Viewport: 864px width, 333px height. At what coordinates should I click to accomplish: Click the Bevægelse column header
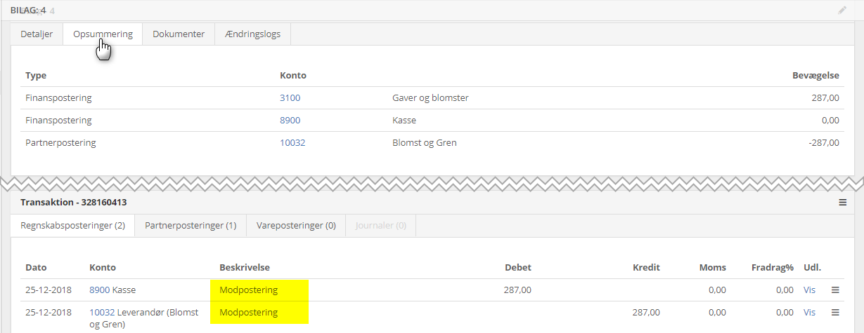pyautogui.click(x=815, y=76)
